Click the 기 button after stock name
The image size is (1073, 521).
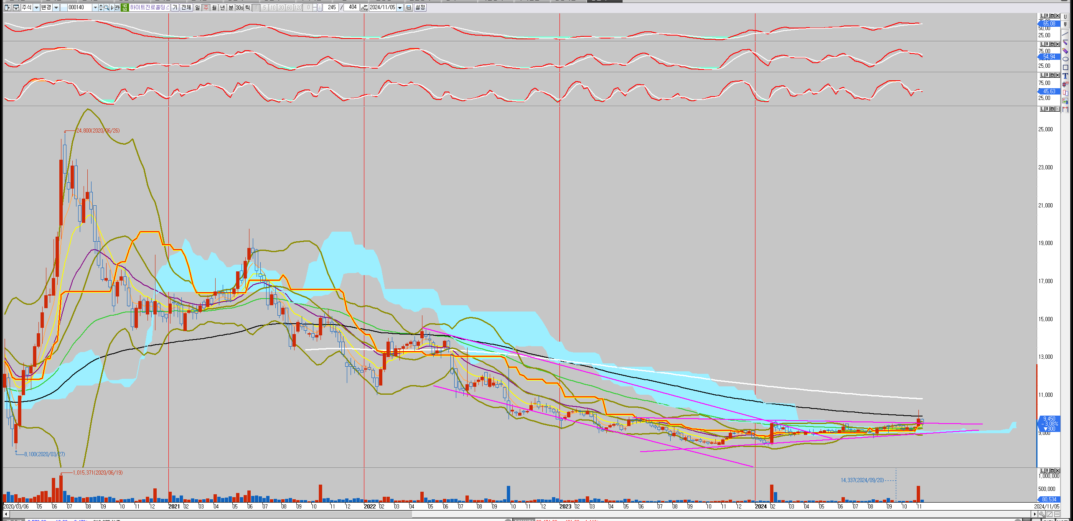175,8
